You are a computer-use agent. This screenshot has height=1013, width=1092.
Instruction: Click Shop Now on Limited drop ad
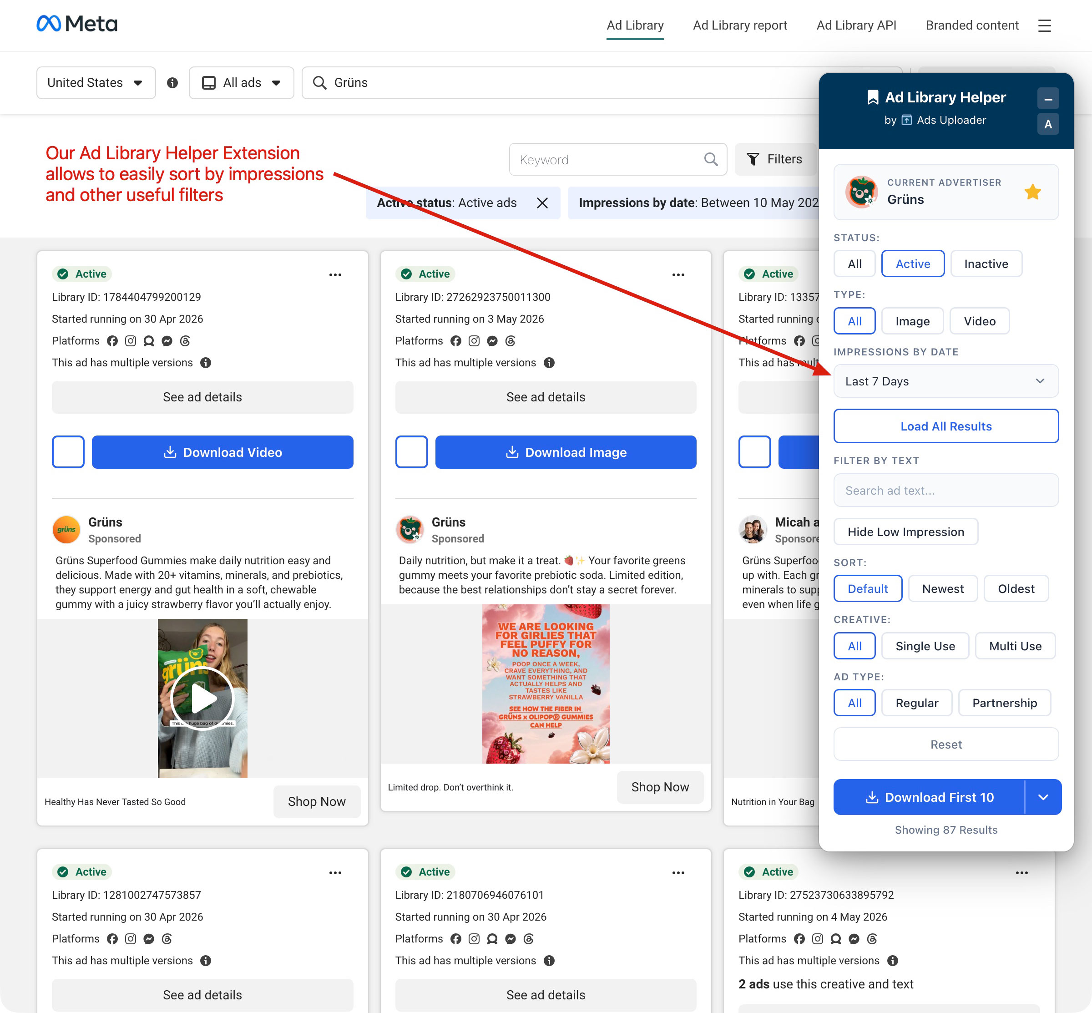click(x=659, y=787)
